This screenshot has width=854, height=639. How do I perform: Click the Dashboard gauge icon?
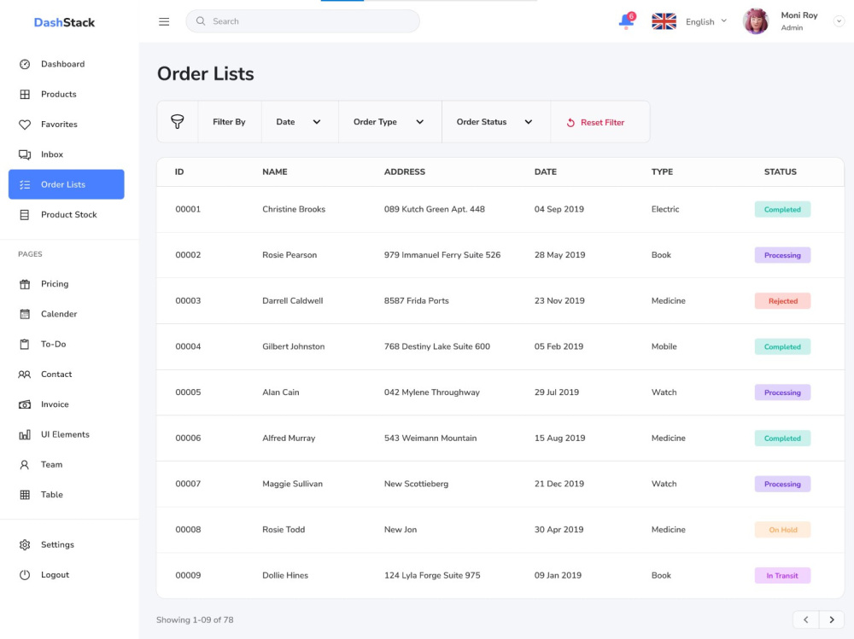click(x=25, y=64)
